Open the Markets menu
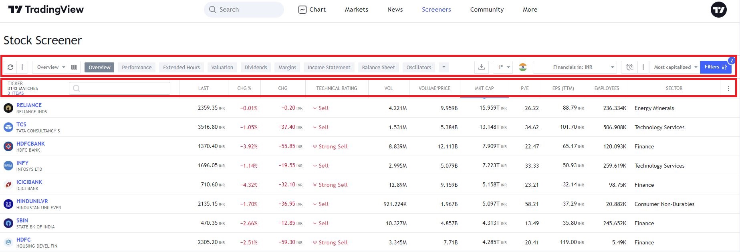740x252 pixels. click(x=357, y=10)
